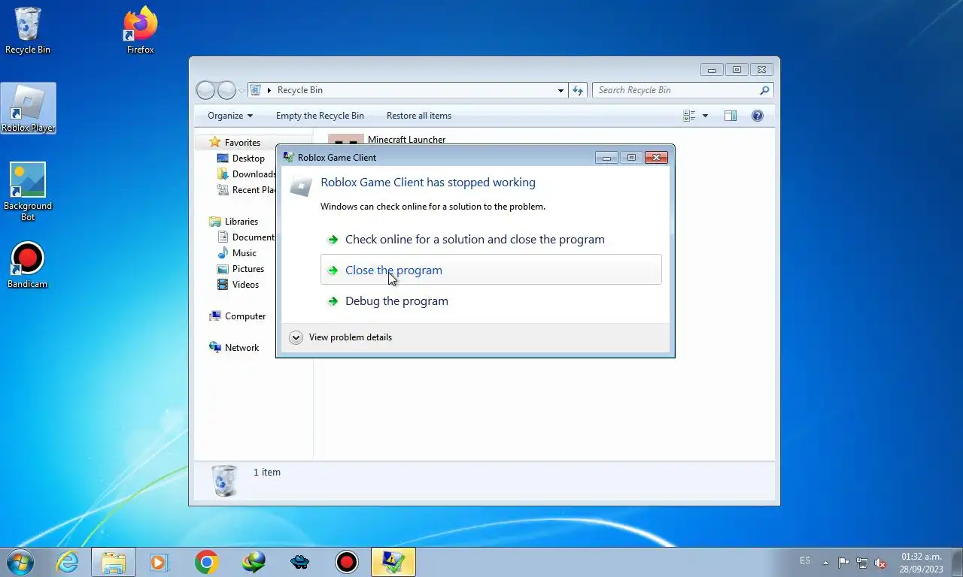
Task: Click the muted volume tray icon
Action: (880, 563)
